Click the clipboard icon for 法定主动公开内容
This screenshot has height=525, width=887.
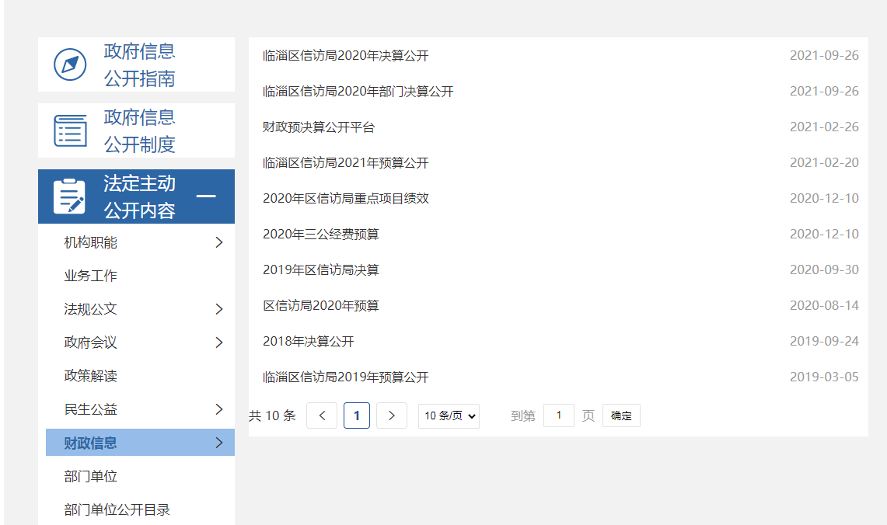(x=70, y=196)
